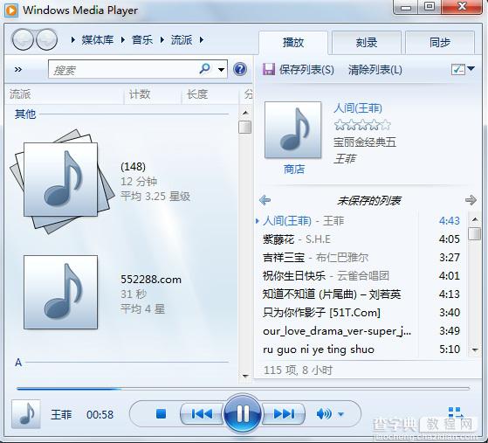Viewport: 488px width, 443px height.
Task: Open the search options dropdown arrow
Action: coord(221,70)
